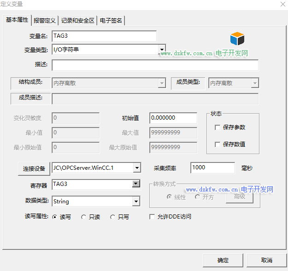Viewport: 288px width, 271px height.
Task: Enable the 保存数值 checkbox
Action: 217,144
